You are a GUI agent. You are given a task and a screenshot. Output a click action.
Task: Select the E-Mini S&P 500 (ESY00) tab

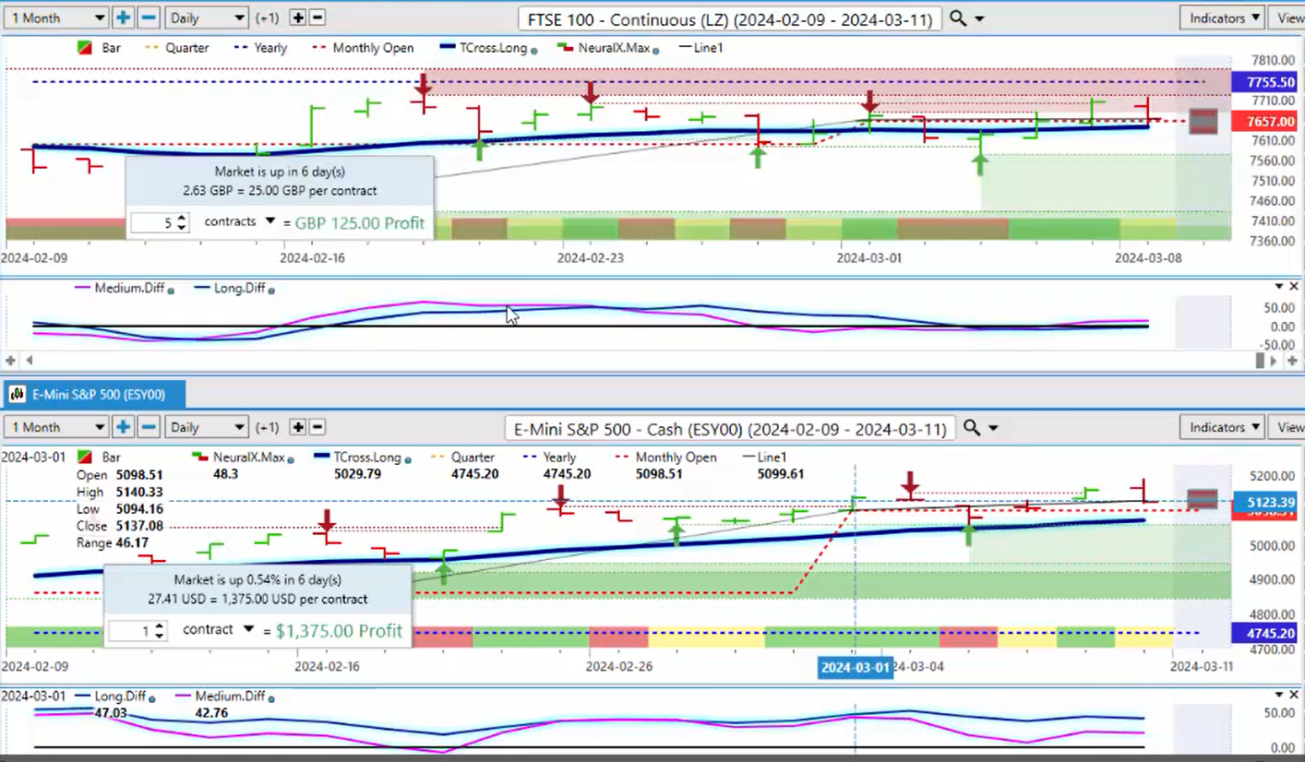(x=95, y=394)
